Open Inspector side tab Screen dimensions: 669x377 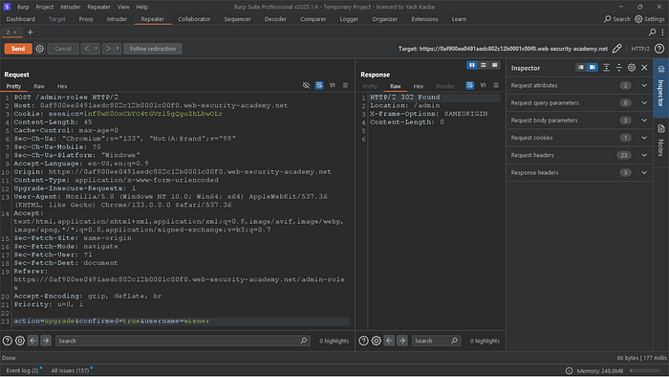(661, 88)
